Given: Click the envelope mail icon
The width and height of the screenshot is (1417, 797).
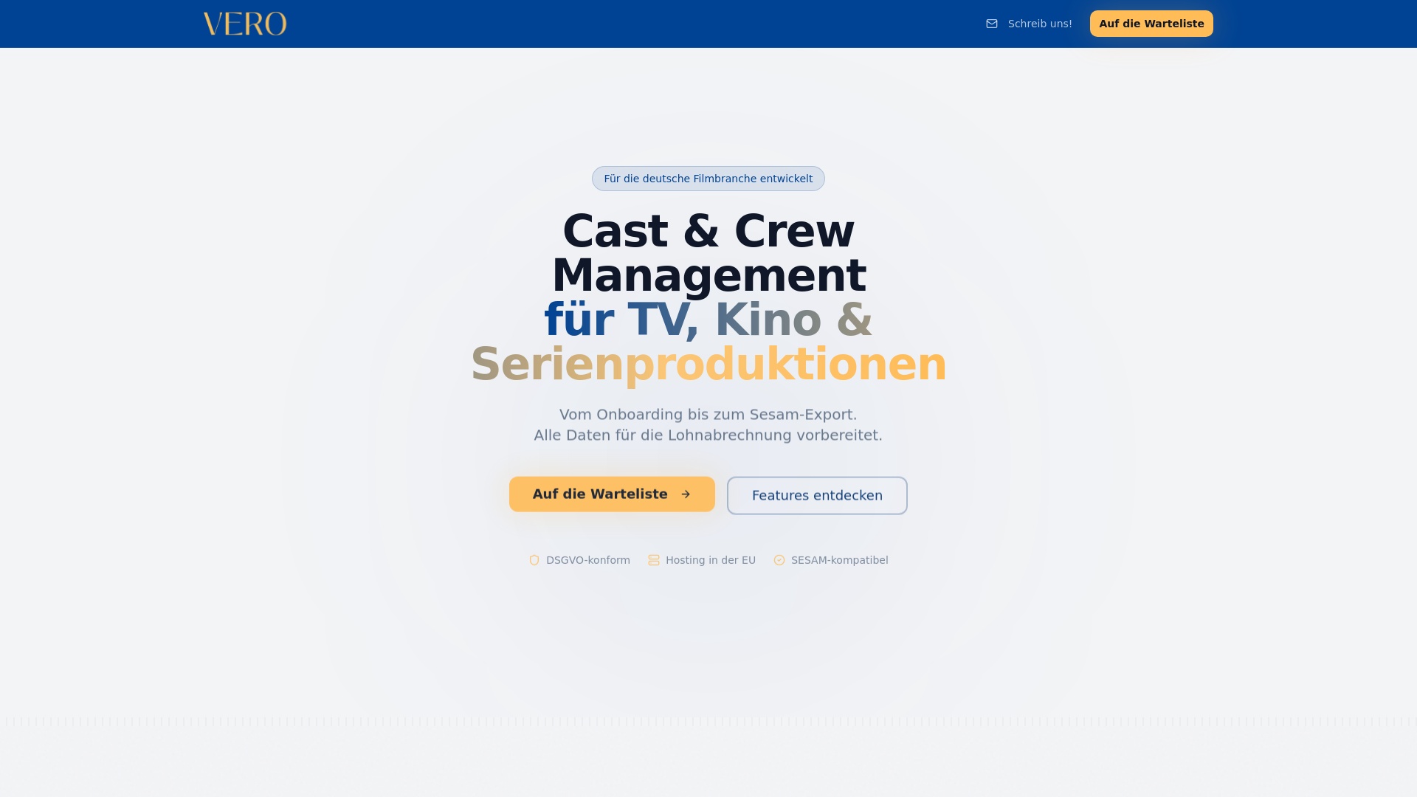Looking at the screenshot, I should tap(992, 24).
